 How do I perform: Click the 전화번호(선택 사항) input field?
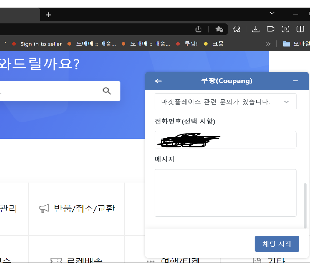pos(225,140)
